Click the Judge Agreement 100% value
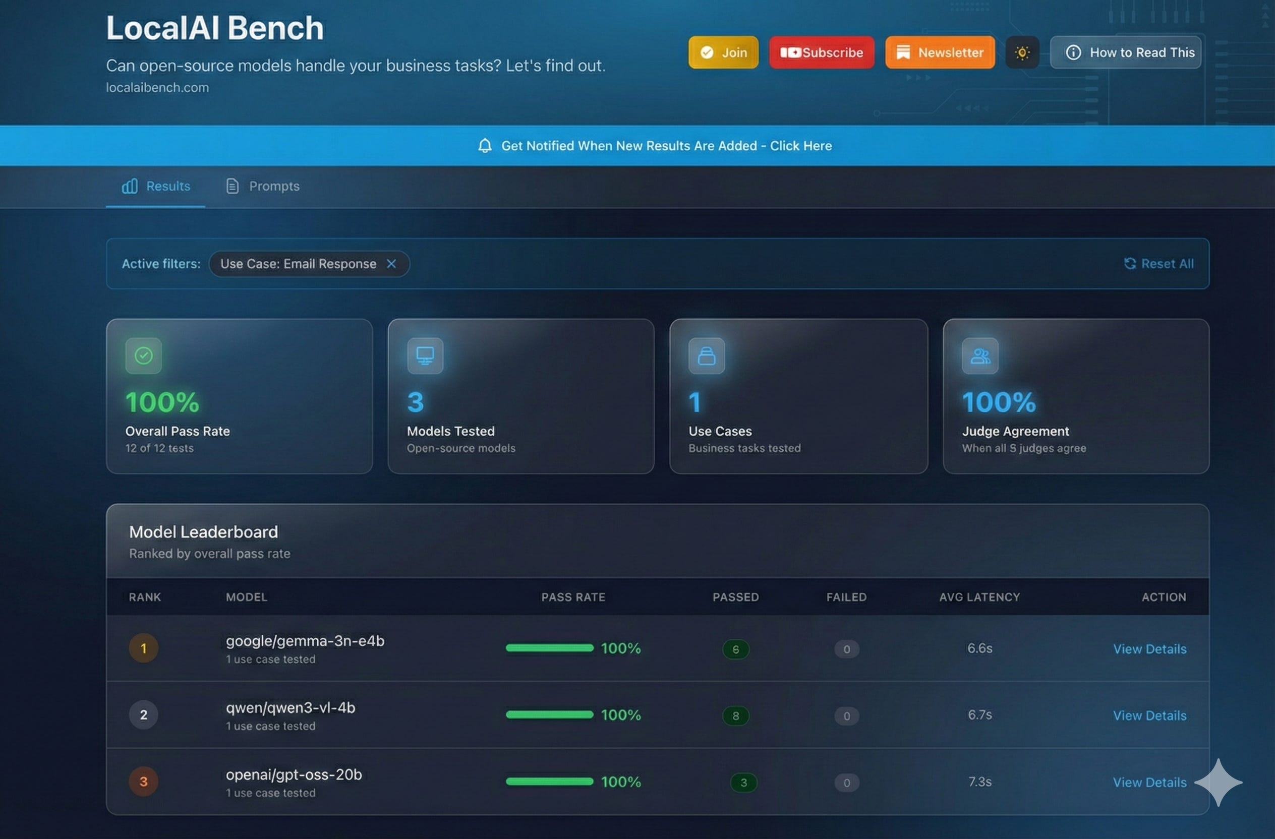 (x=999, y=403)
